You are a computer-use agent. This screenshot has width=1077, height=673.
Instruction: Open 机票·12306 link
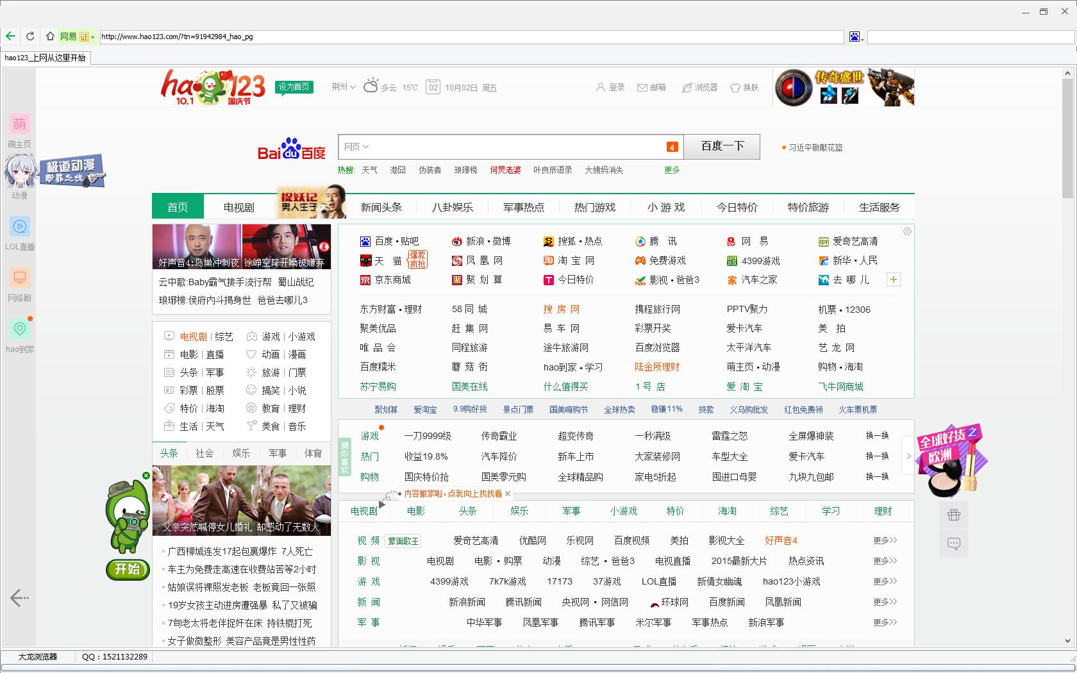(844, 309)
